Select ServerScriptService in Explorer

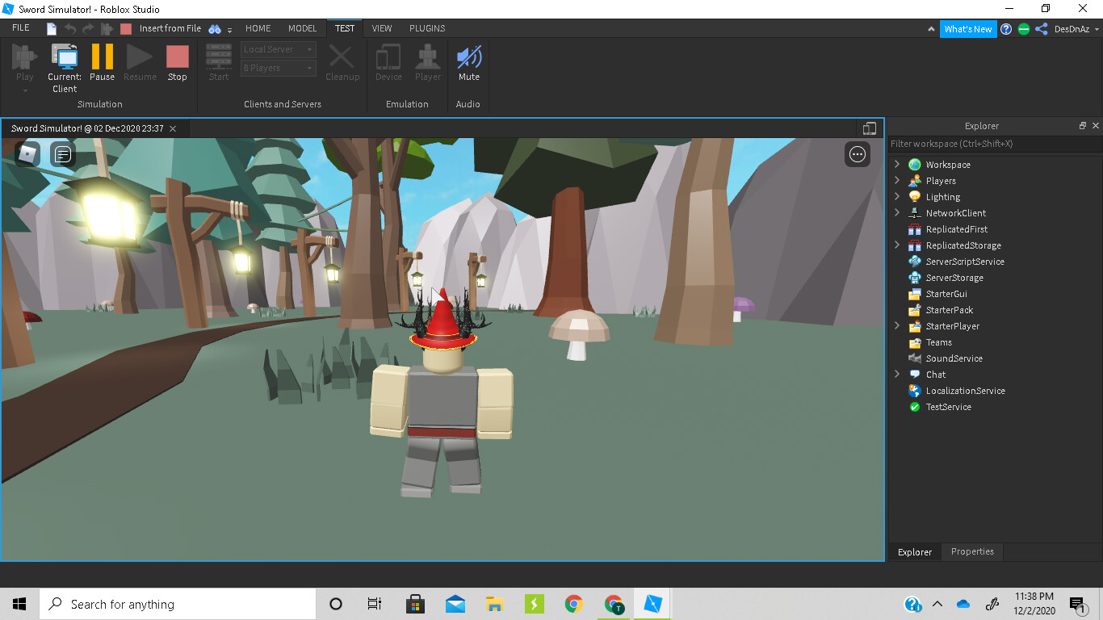click(x=965, y=262)
